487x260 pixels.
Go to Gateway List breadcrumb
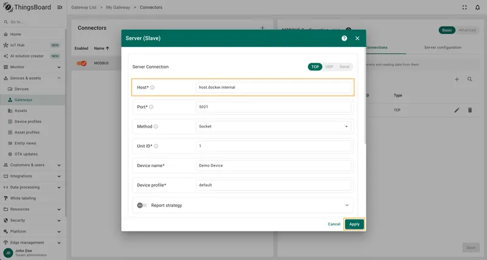point(84,7)
